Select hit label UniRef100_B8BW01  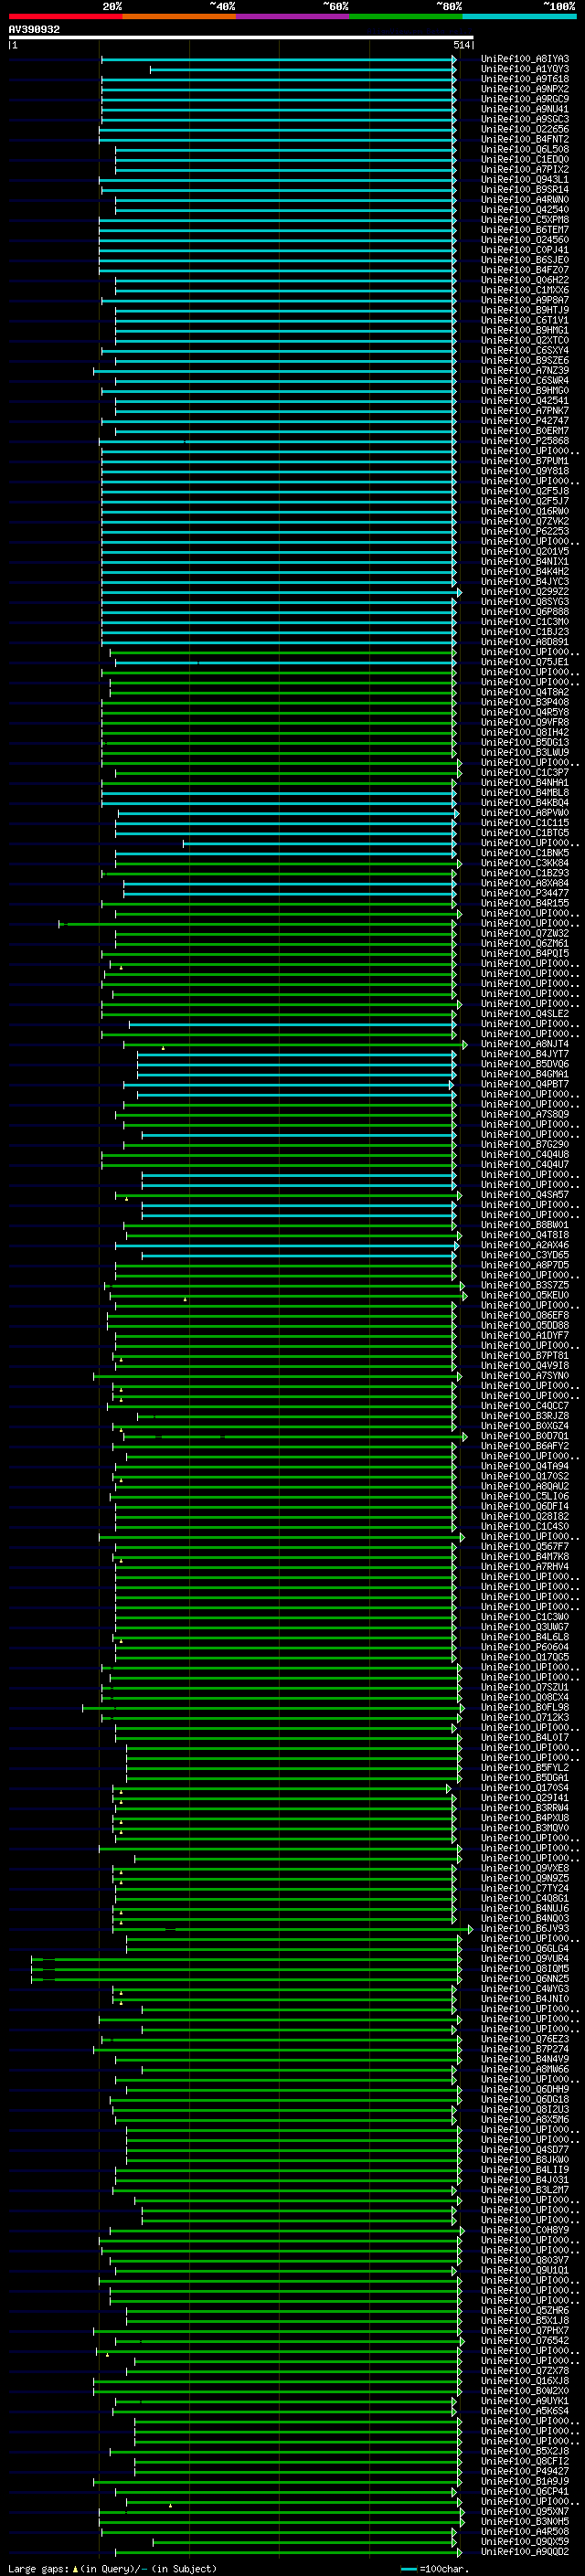click(525, 1225)
